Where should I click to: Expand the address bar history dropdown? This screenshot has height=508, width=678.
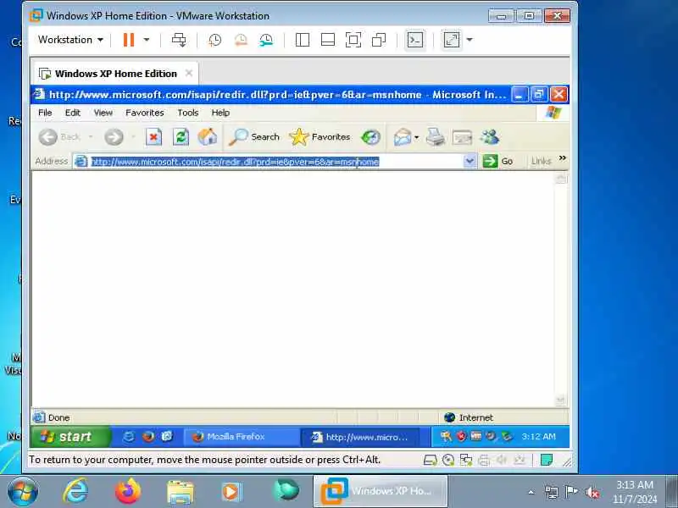[x=470, y=162]
